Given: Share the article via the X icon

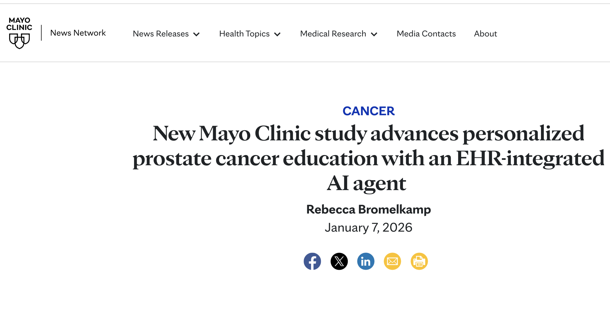Looking at the screenshot, I should pos(339,261).
